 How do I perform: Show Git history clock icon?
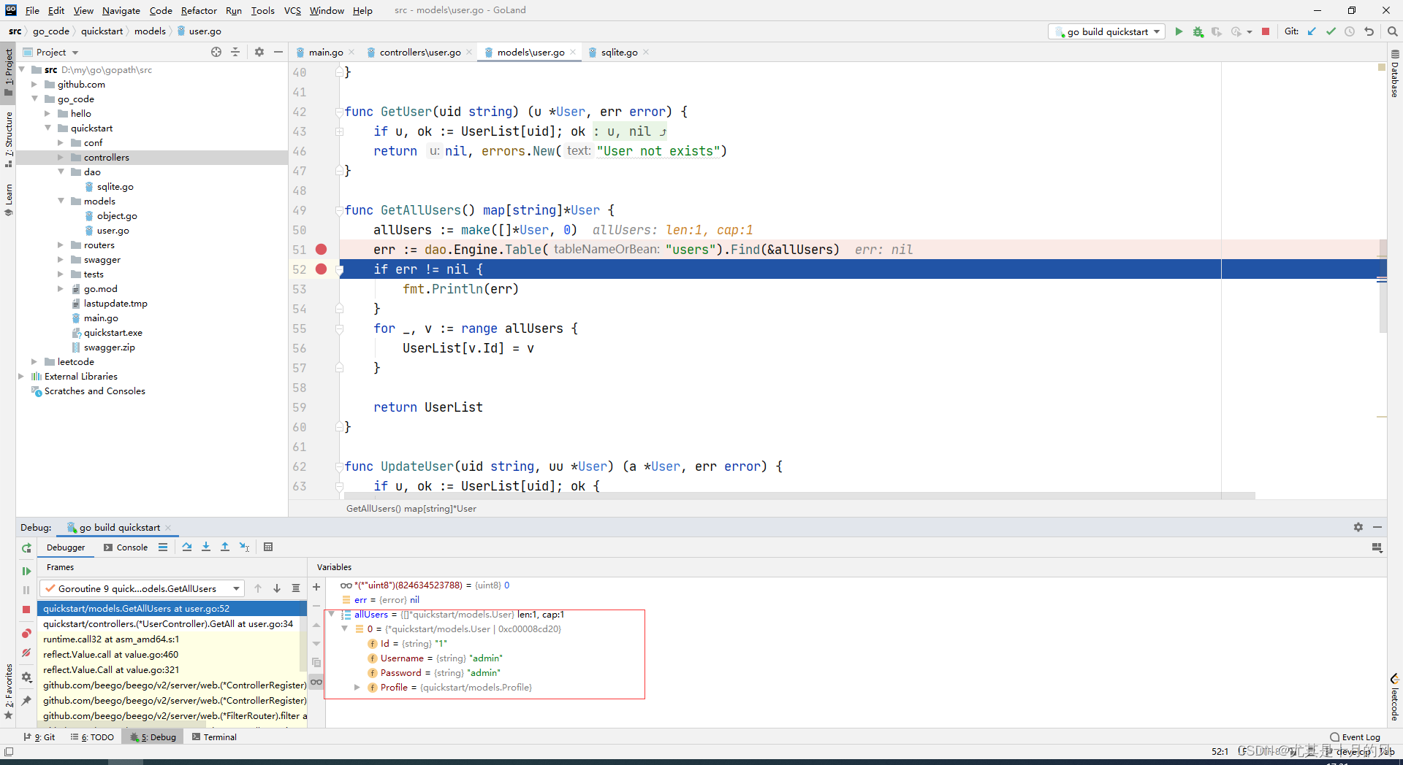[1350, 31]
